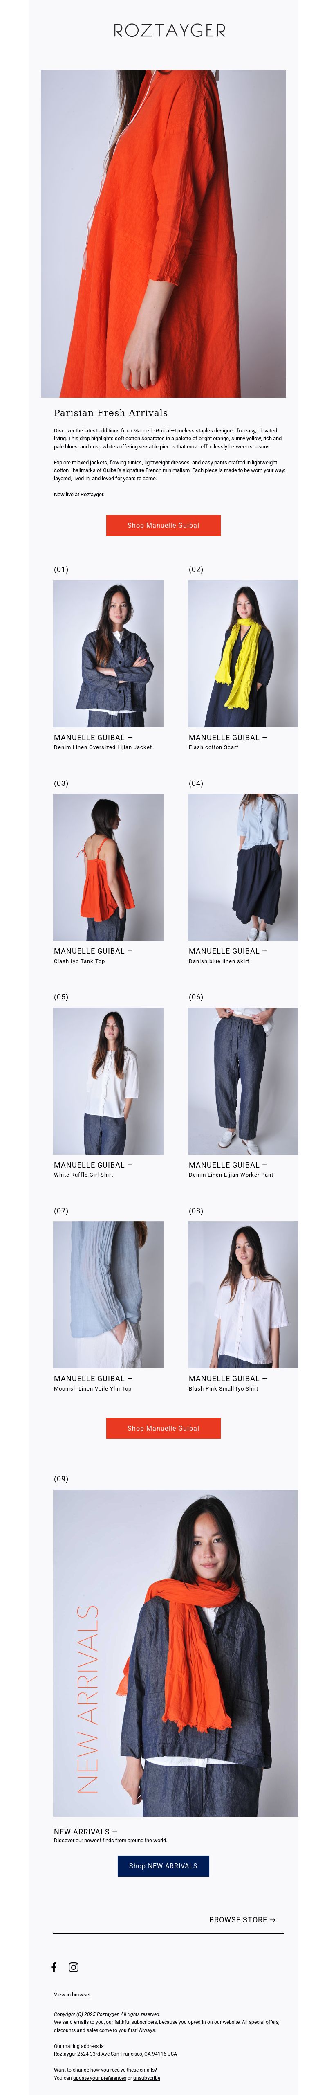The image size is (327, 2095).
Task: Open the View in browser link
Action: coord(72,1994)
